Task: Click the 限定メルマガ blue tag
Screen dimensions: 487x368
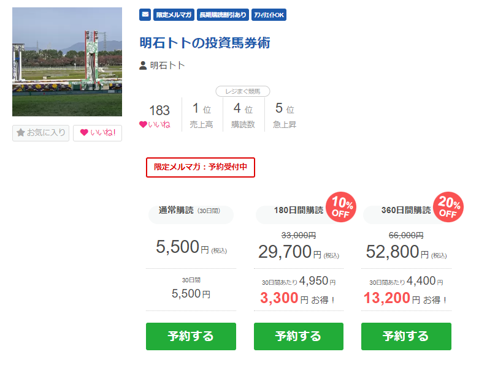Action: (174, 15)
